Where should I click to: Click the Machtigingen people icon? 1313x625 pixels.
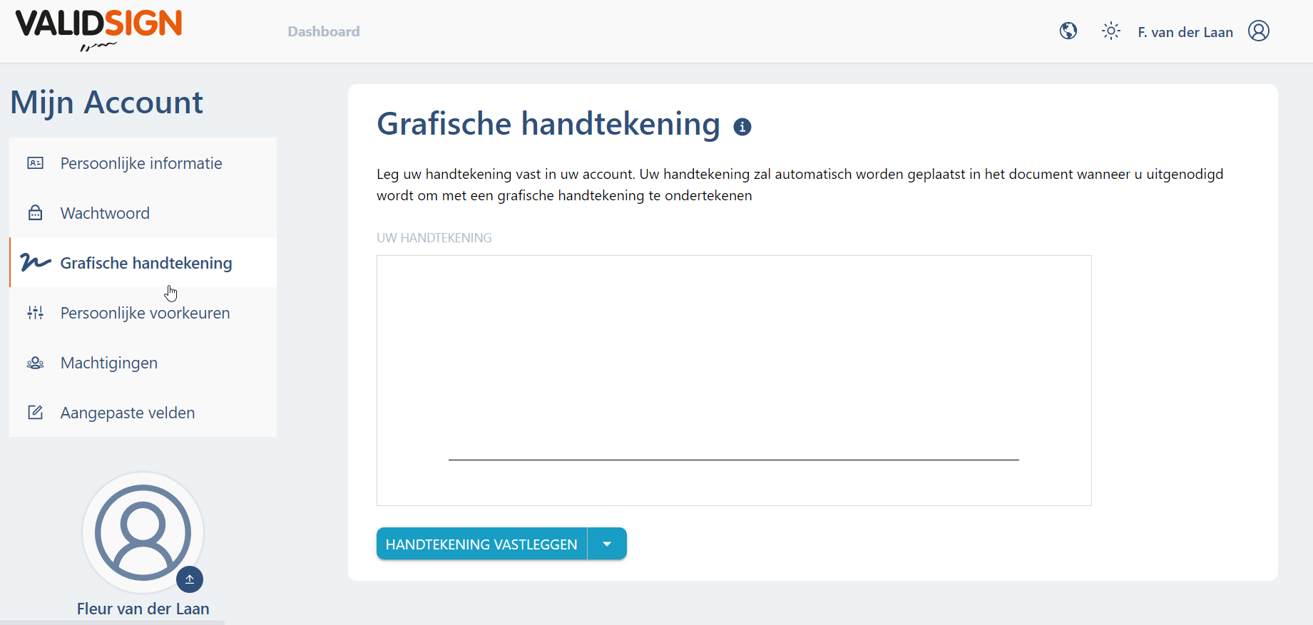click(x=35, y=363)
